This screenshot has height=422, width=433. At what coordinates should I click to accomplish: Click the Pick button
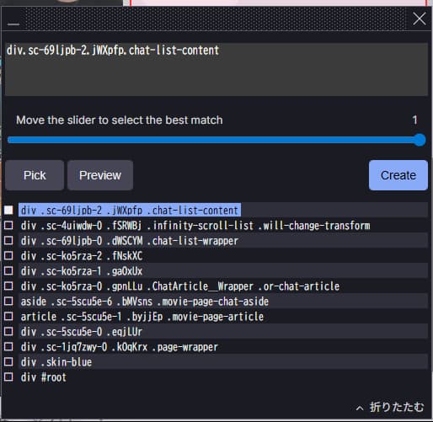pos(35,175)
